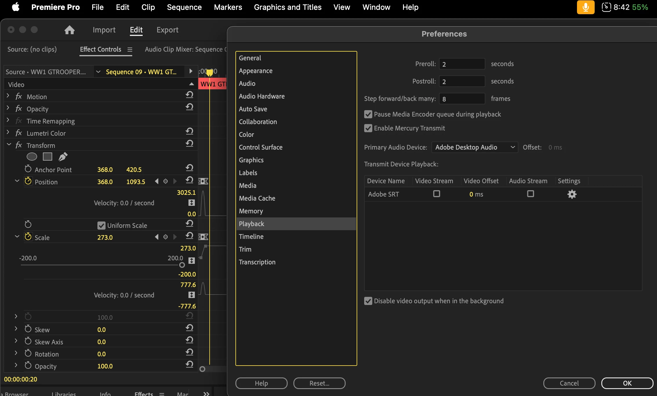Select the rectangle mask tool under Transform
Viewport: 657px width, 396px height.
tap(48, 157)
